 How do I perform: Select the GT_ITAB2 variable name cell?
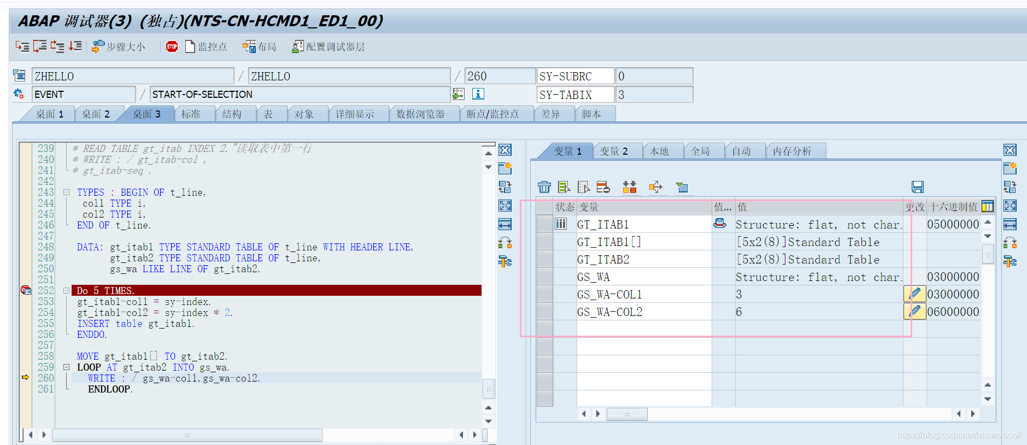coord(644,259)
